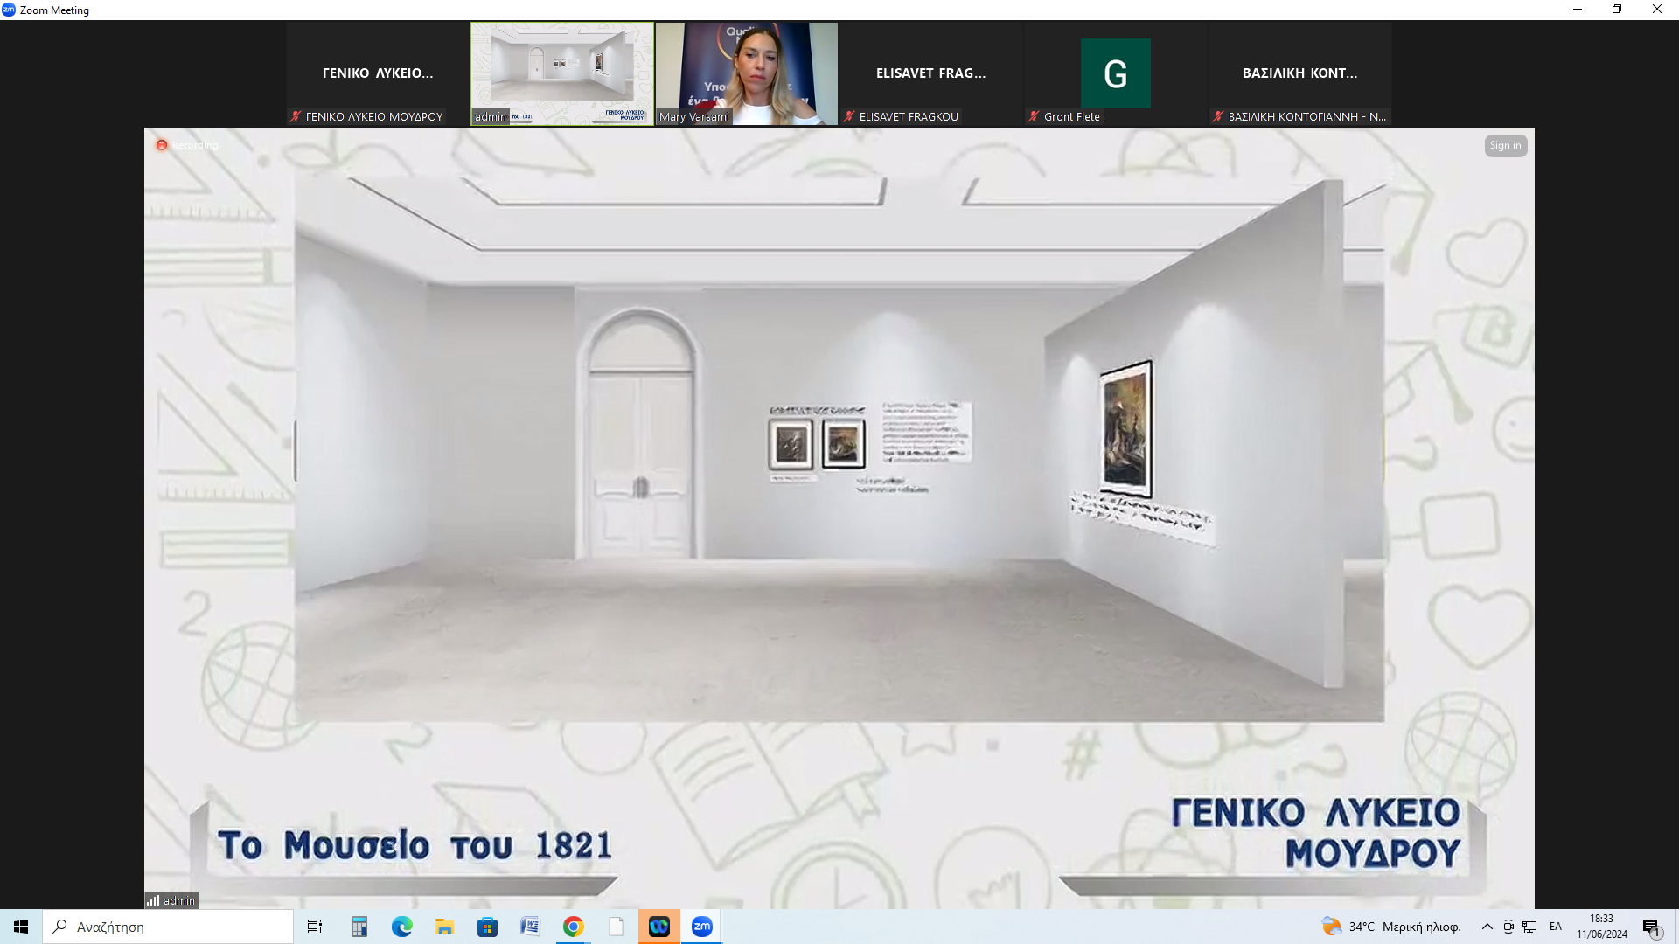Click the ELISAVET FRAGKOU participant tile
This screenshot has width=1679, height=944.
pyautogui.click(x=930, y=74)
